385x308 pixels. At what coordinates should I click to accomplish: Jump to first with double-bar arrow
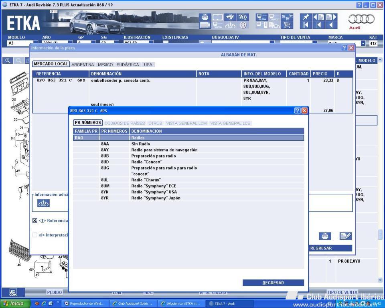306,25
